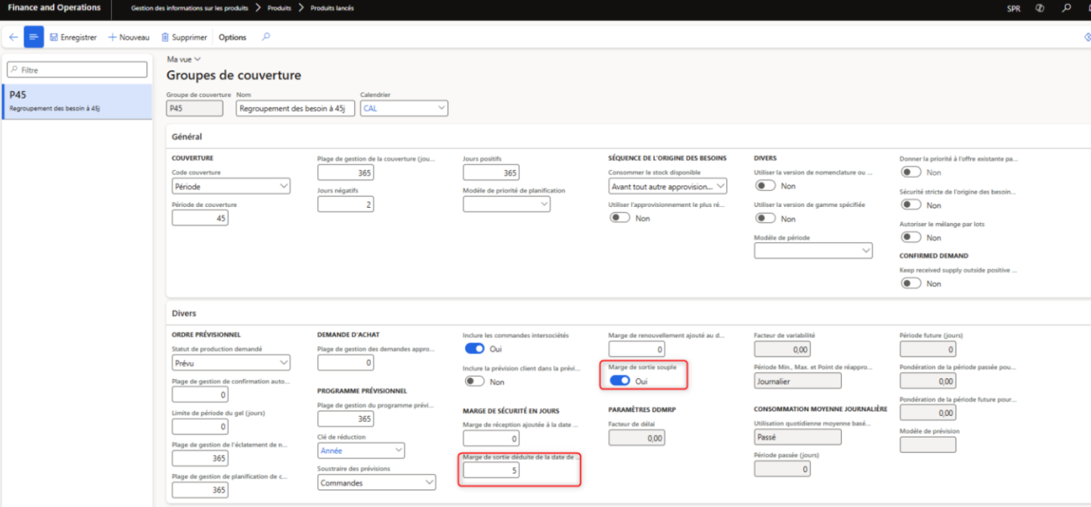Click the Nom field Regroupement des besoin
Screen dimensions: 1091x507
click(x=295, y=108)
